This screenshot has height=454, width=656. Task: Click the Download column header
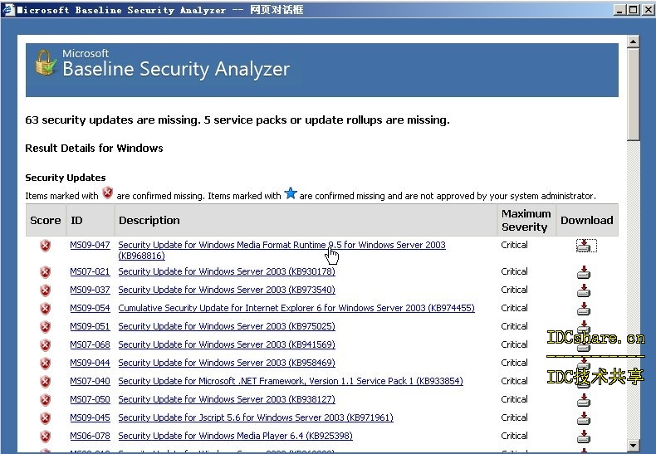pyautogui.click(x=587, y=220)
